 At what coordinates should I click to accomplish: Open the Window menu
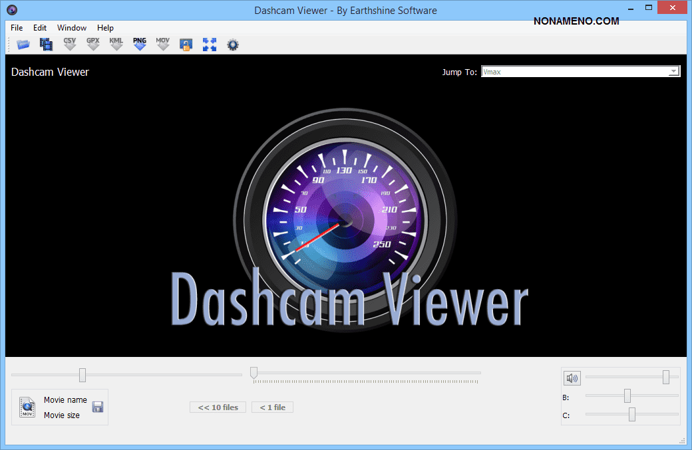click(72, 28)
